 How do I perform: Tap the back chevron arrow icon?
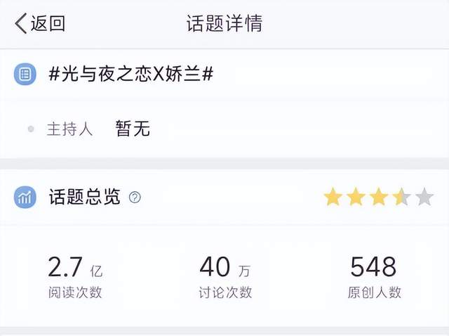21,23
